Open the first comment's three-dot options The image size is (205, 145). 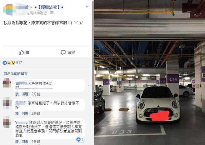point(90,85)
